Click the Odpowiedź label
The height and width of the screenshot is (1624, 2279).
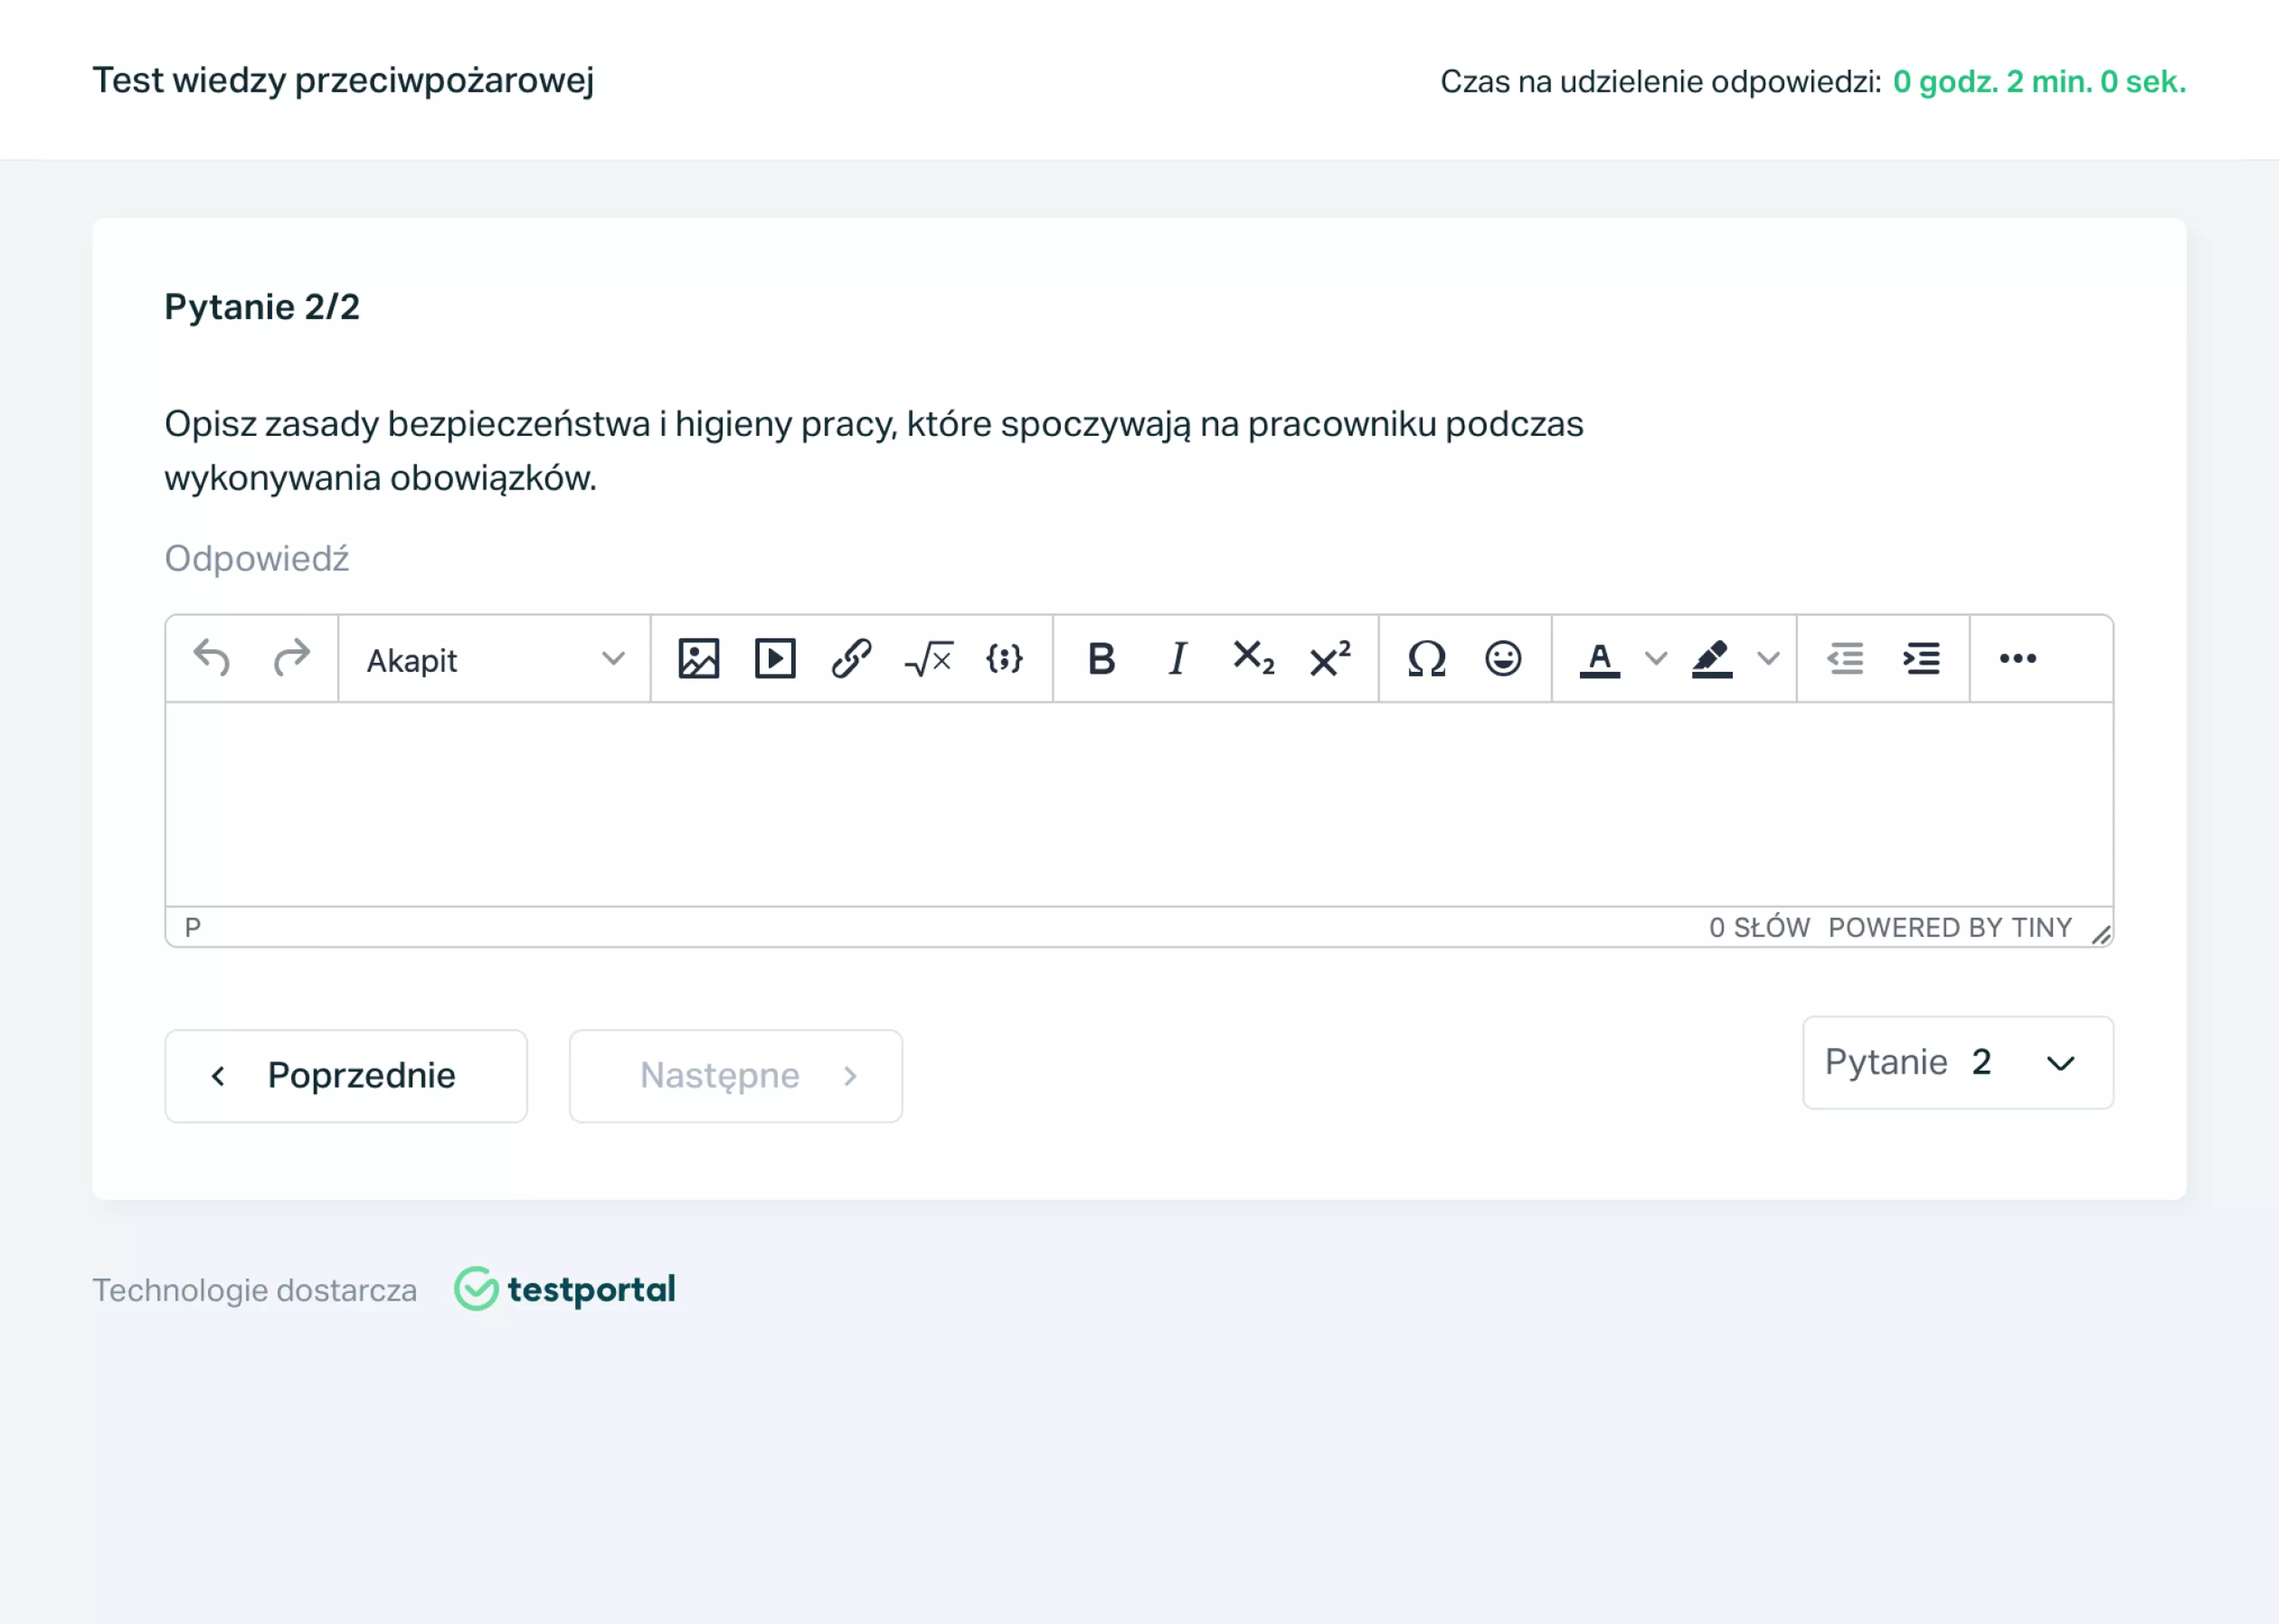tap(257, 559)
